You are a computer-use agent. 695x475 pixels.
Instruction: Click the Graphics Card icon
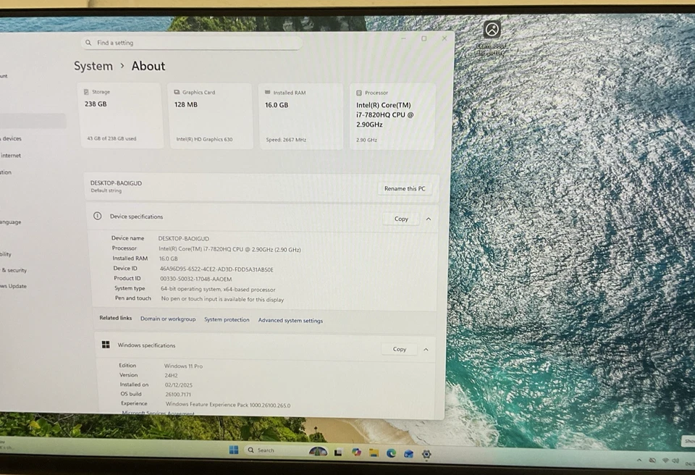tap(177, 92)
